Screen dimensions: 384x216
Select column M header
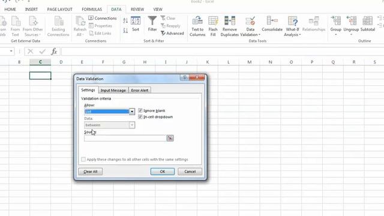250,62
